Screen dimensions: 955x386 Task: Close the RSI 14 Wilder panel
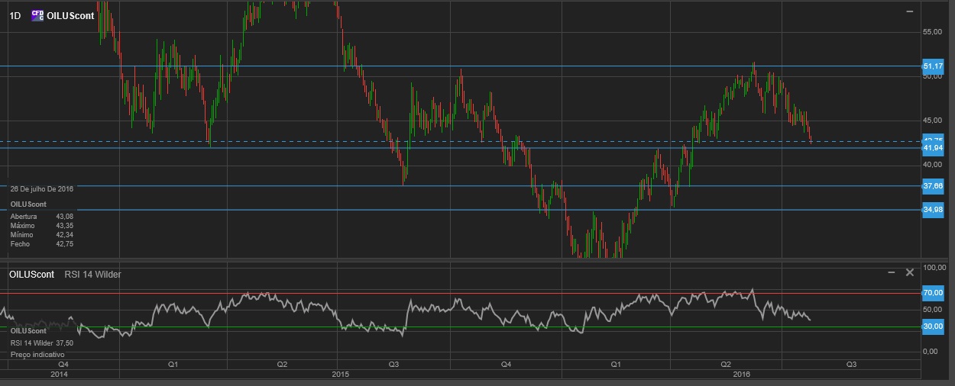[909, 272]
